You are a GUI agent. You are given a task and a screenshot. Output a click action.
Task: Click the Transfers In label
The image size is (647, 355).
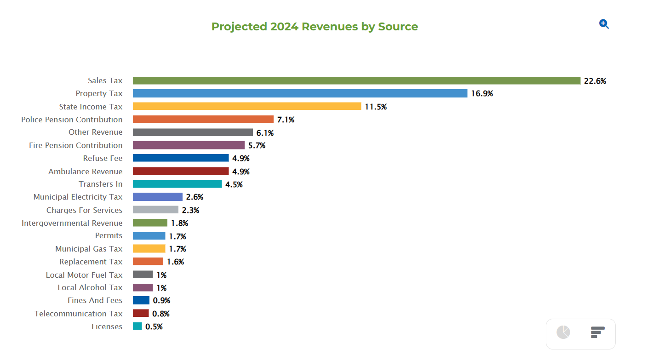pos(101,184)
